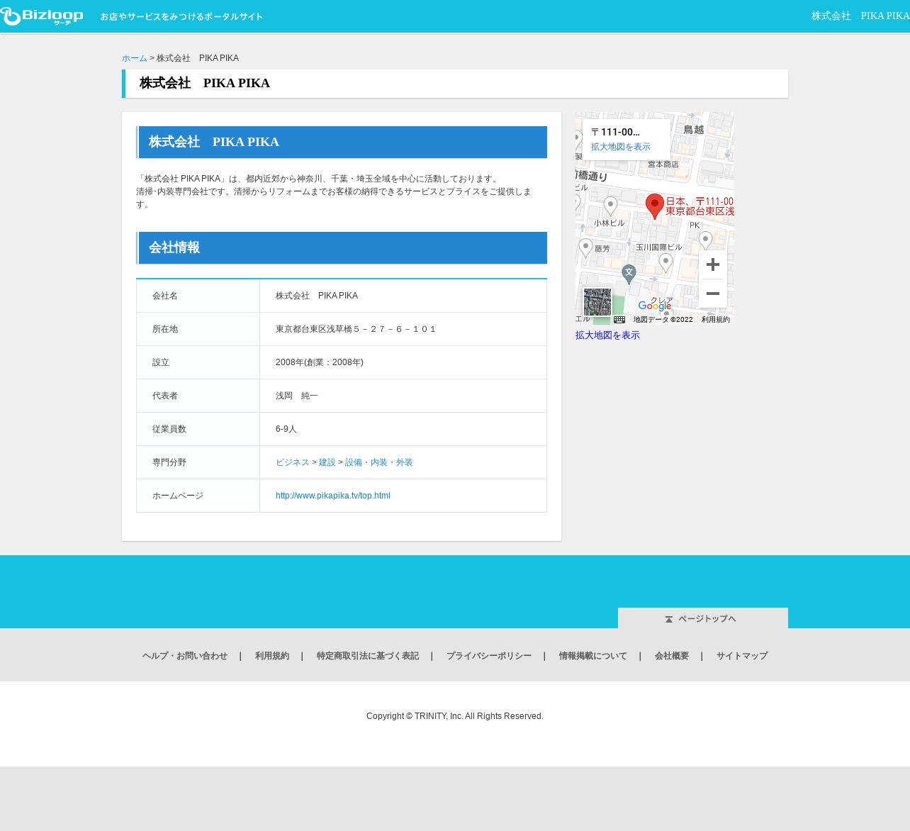The height and width of the screenshot is (831, 910).
Task: Click the ホームページ row label
Action: coord(178,496)
